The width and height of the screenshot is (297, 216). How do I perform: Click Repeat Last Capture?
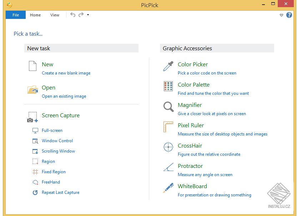(x=60, y=192)
